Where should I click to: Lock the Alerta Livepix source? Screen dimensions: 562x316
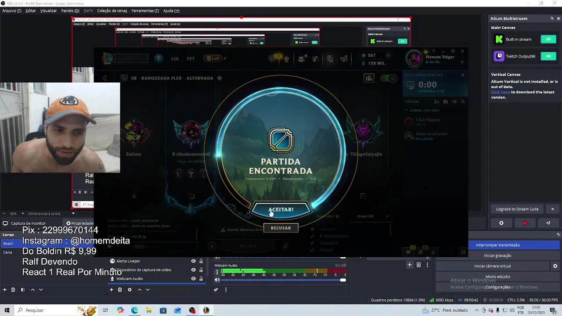pos(201,261)
